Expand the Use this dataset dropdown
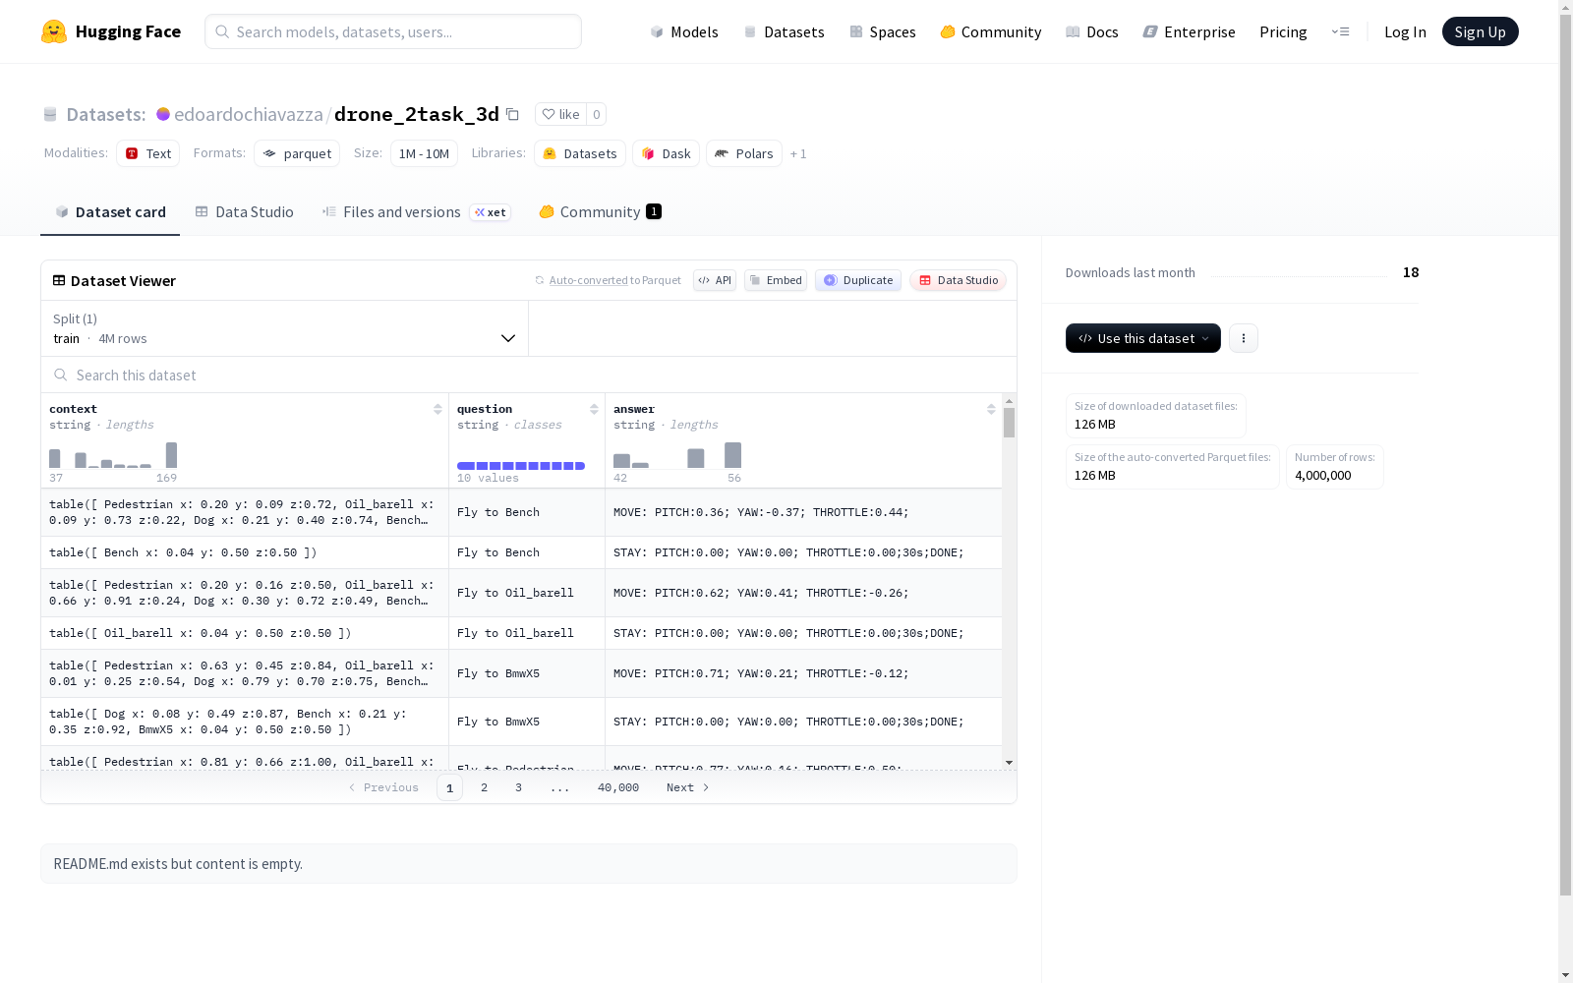This screenshot has height=983, width=1573. click(1143, 338)
